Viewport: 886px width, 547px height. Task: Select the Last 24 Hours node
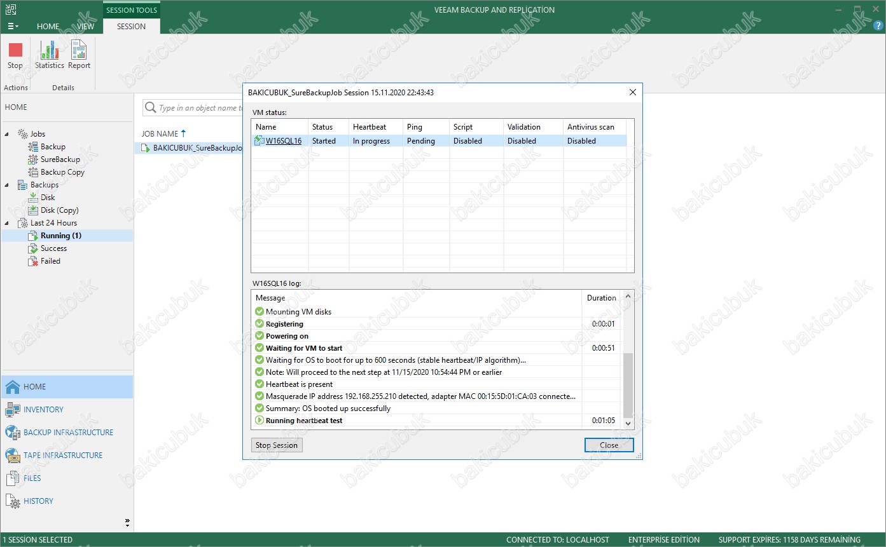coord(53,223)
